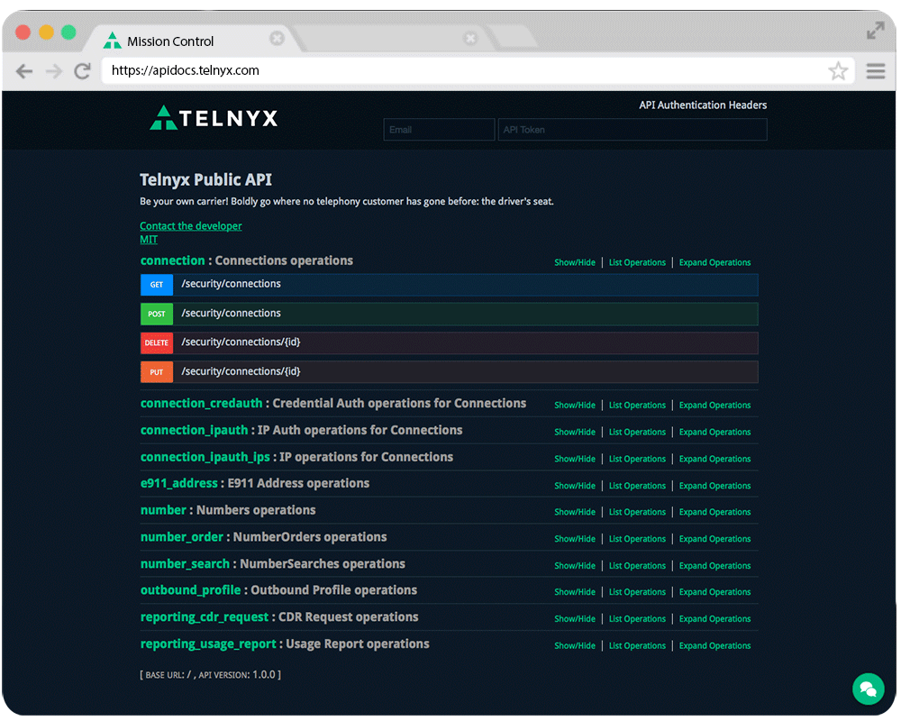Open the number_search section
Screen dimensions: 901x721
pos(185,564)
